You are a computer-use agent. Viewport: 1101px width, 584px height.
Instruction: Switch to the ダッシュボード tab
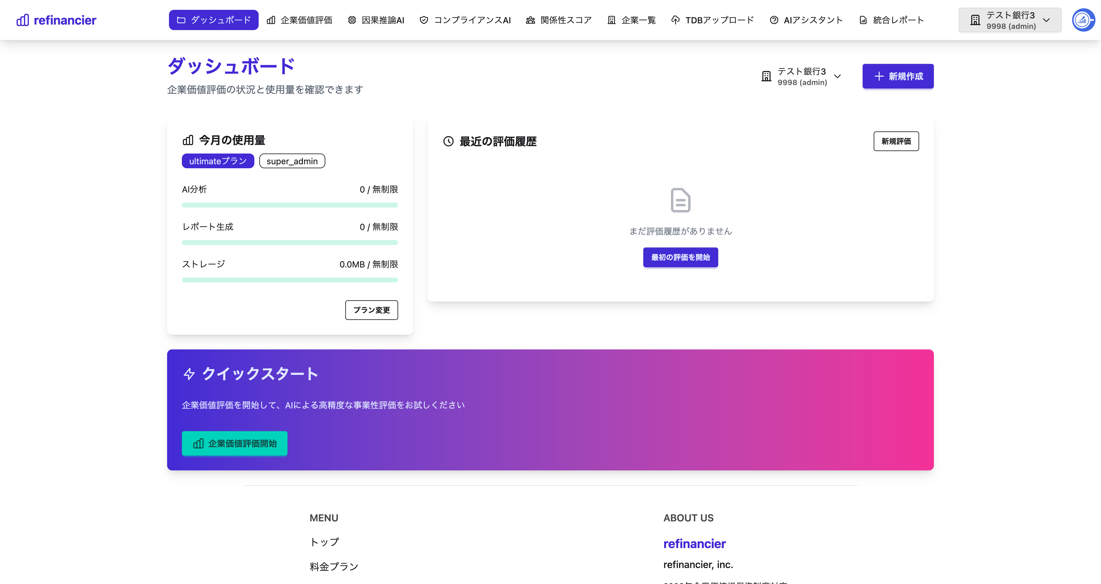pyautogui.click(x=214, y=20)
